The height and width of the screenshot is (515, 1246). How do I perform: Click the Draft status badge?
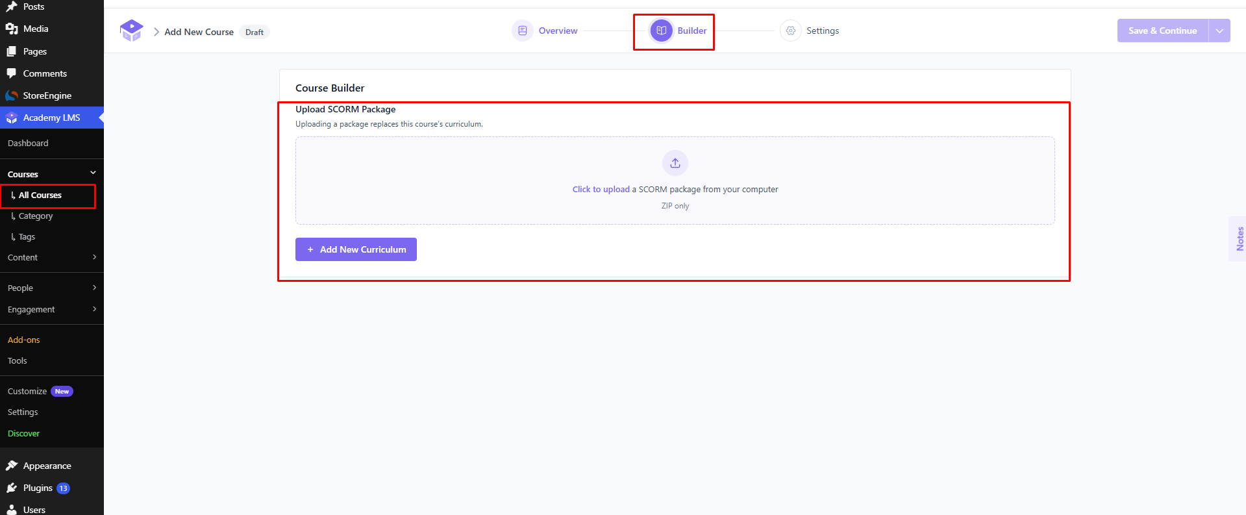[255, 32]
